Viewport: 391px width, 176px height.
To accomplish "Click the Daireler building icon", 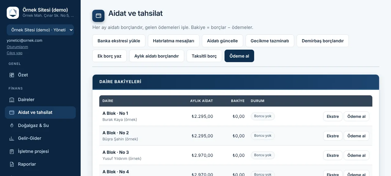I will pyautogui.click(x=12, y=100).
